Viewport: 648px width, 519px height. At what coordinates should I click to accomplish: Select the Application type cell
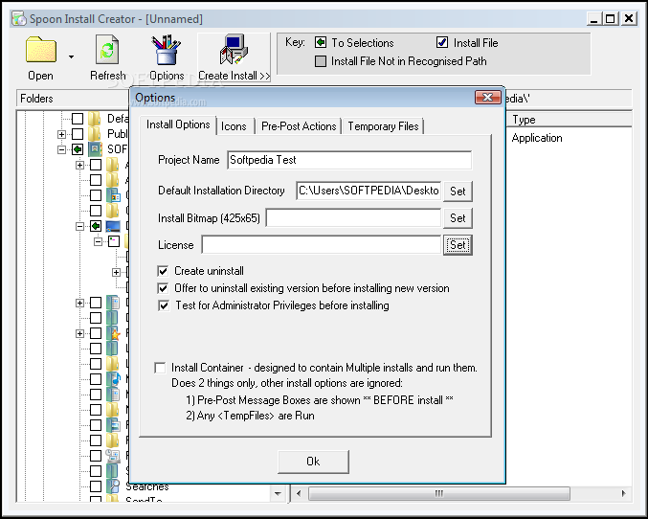(537, 138)
